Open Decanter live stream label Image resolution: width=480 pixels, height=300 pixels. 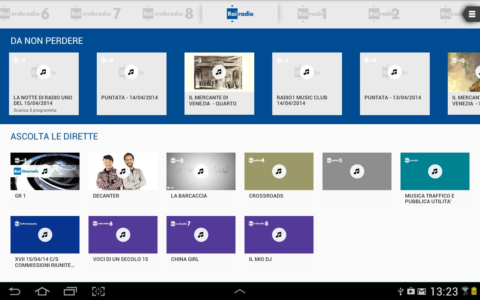tap(106, 196)
